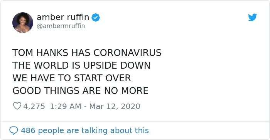Select 'THE WORLD IS UPSIDE DOWN' line
Viewport: 270px width, 140px height.
[x=81, y=65]
